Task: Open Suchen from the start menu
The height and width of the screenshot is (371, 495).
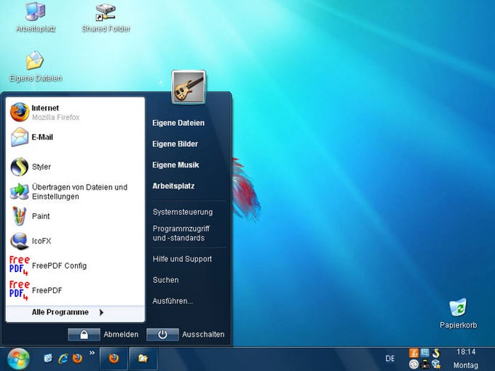Action: tap(166, 280)
